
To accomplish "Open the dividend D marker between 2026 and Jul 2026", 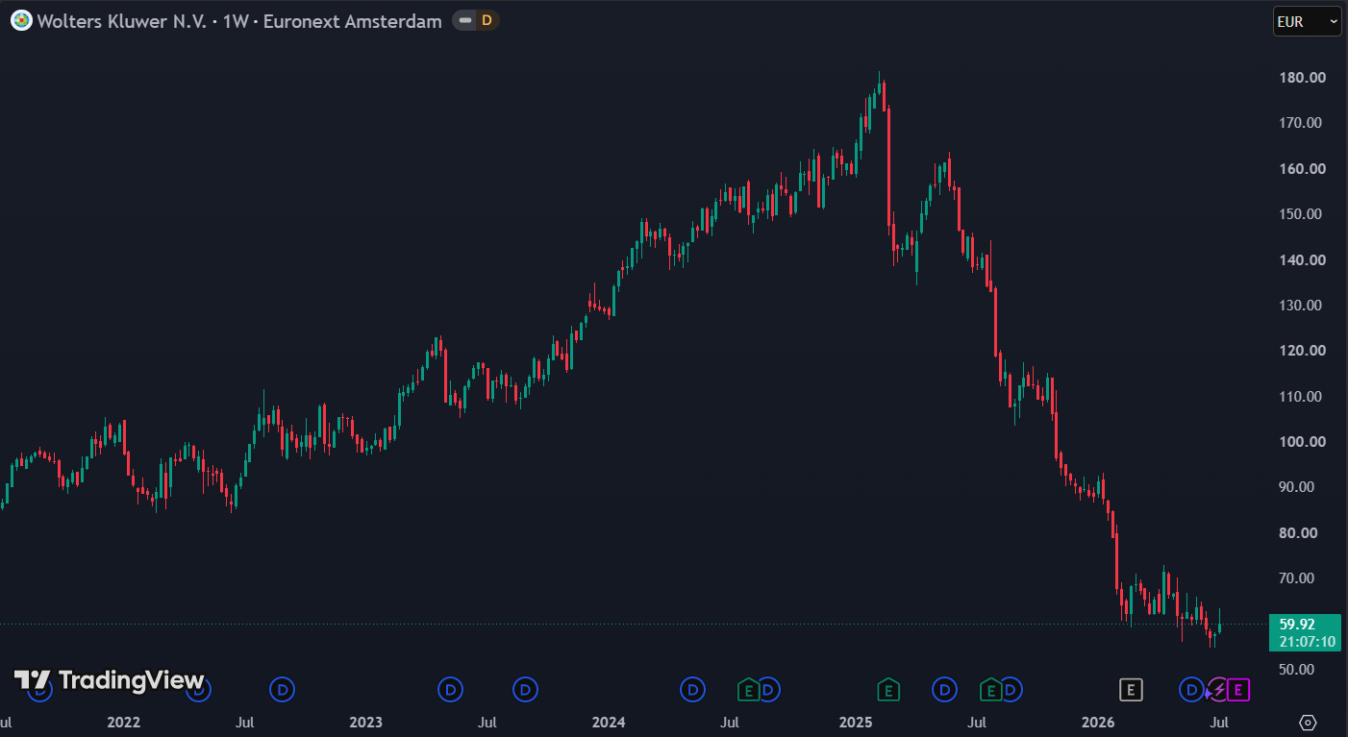I will [1191, 689].
